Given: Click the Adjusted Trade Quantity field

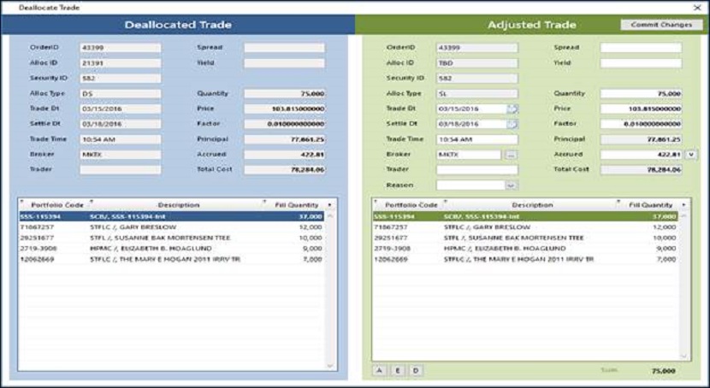Looking at the screenshot, I should (641, 94).
